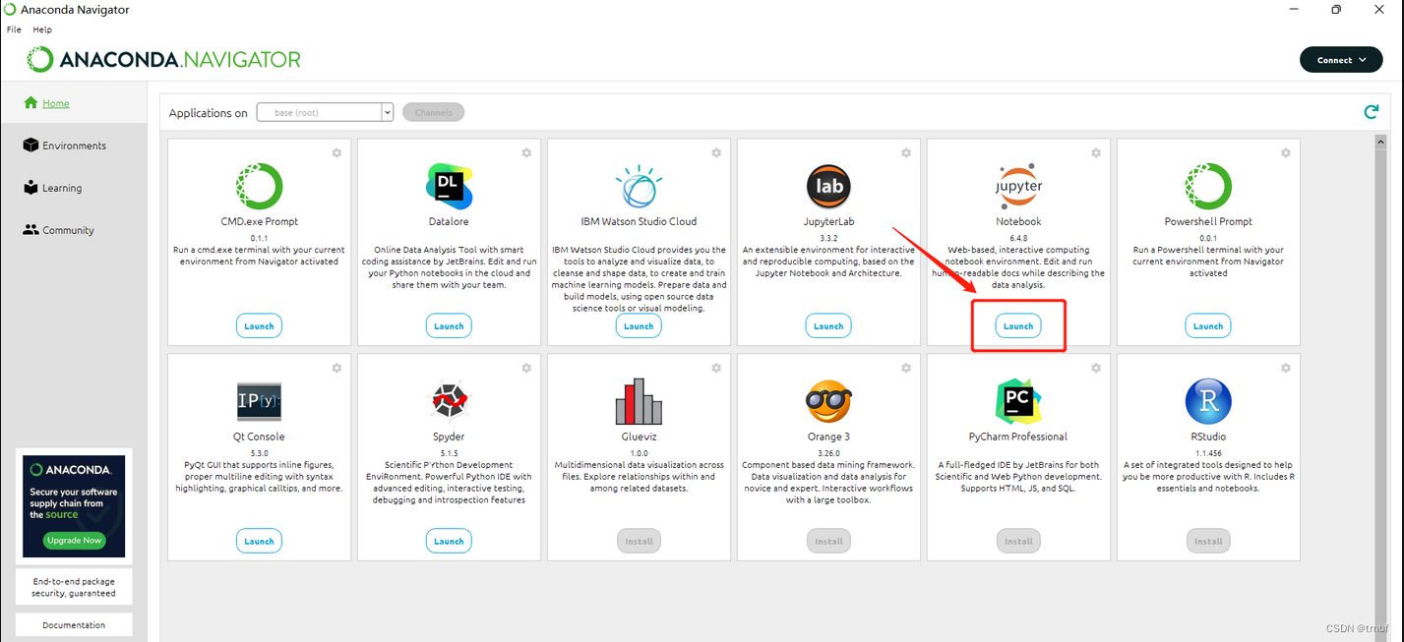The image size is (1404, 642).
Task: Open settings gear on Qt Console card
Action: pyautogui.click(x=336, y=369)
